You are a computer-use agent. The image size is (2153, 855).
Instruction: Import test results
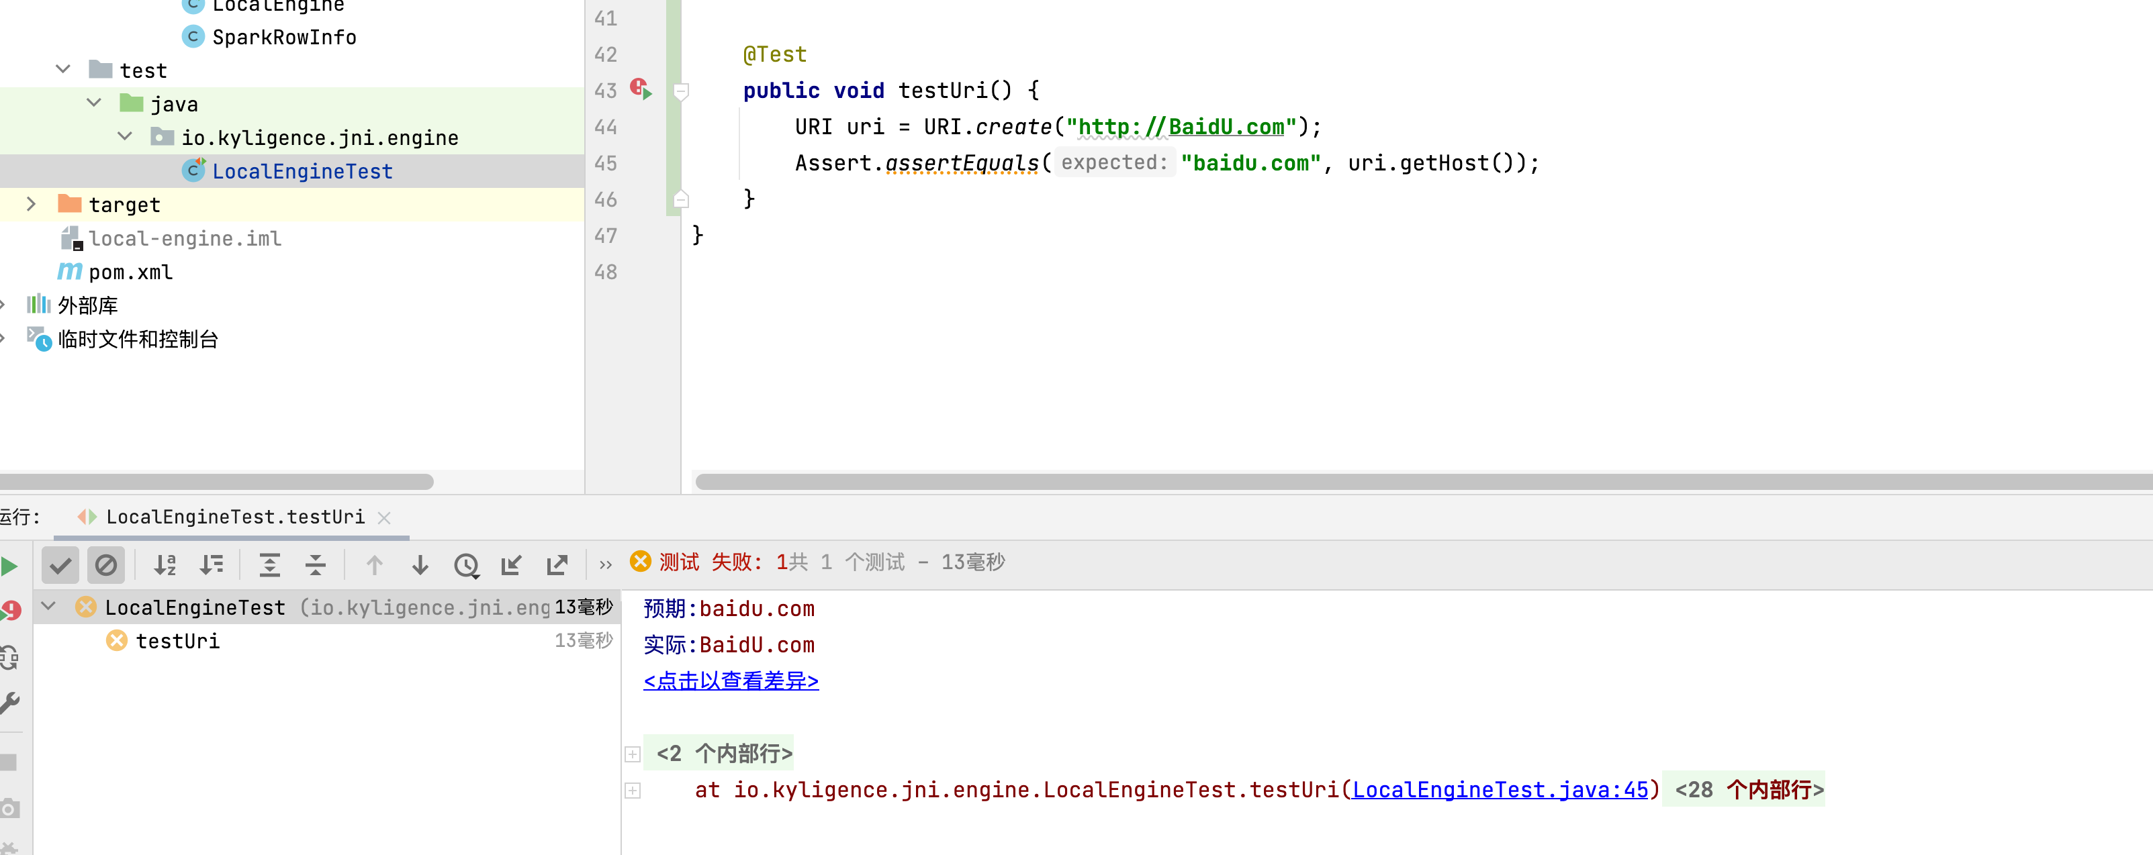(x=512, y=564)
